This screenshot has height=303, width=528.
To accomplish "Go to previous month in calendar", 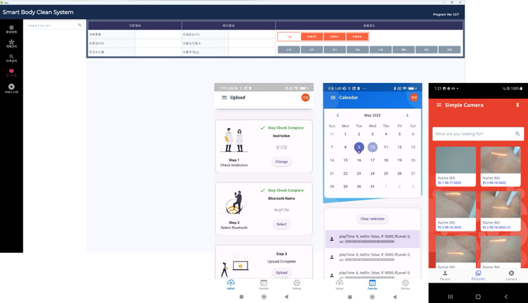I will (x=337, y=115).
